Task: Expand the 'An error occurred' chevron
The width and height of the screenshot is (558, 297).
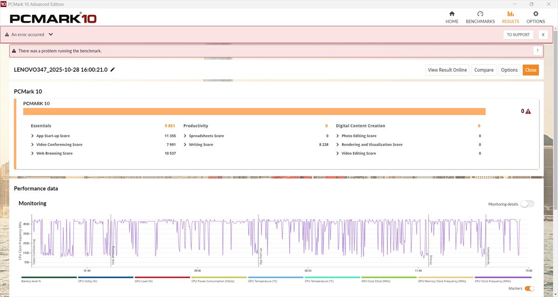Action: [x=51, y=34]
